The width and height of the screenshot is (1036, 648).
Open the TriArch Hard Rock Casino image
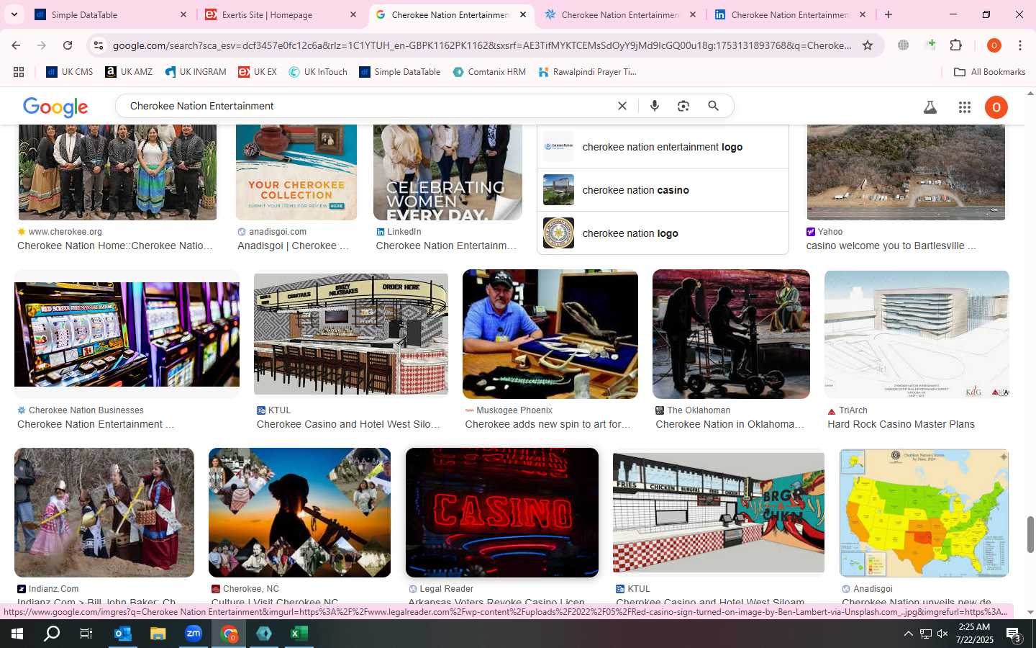(917, 334)
